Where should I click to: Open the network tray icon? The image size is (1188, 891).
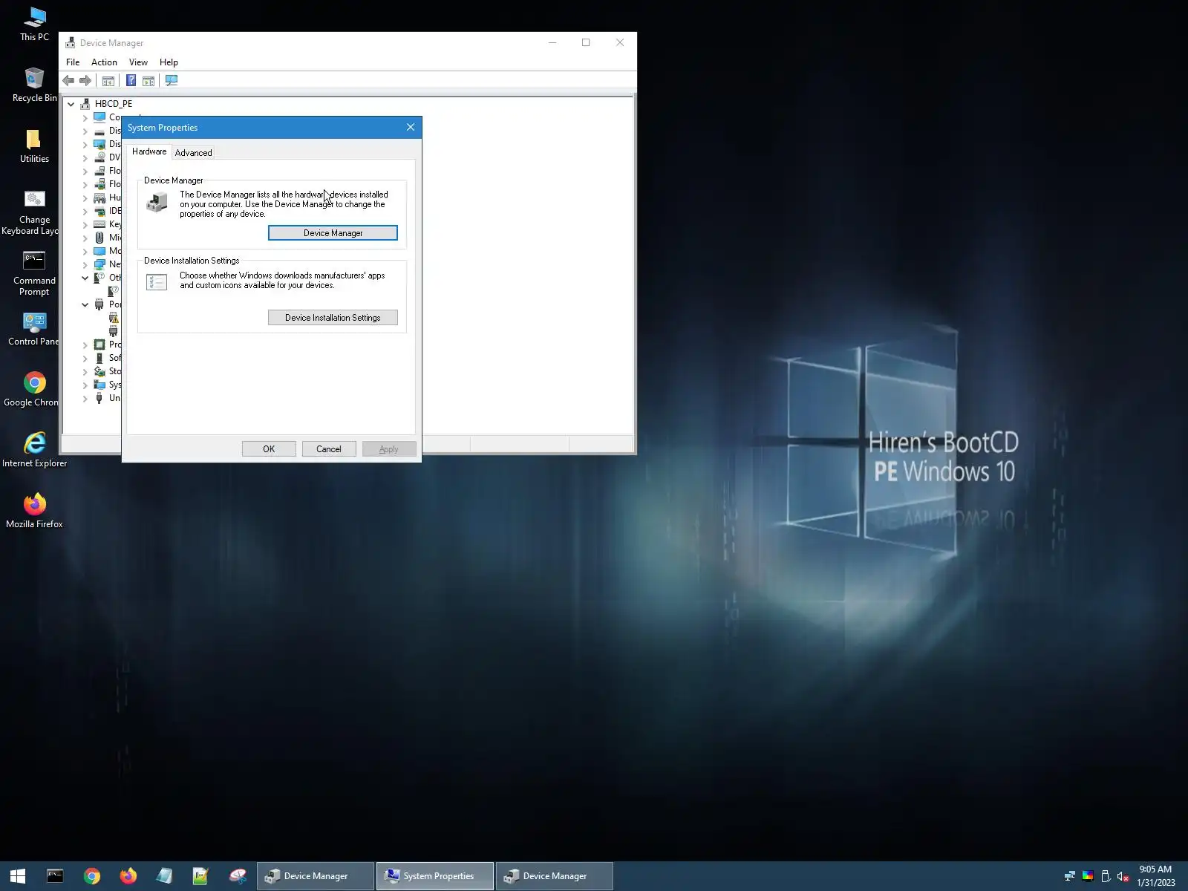pos(1070,876)
